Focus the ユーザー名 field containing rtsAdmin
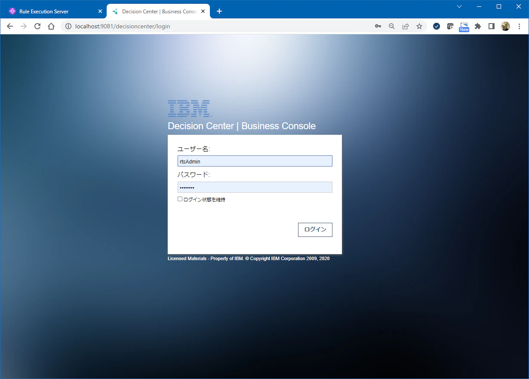Screen dimensions: 529x379 point(255,161)
